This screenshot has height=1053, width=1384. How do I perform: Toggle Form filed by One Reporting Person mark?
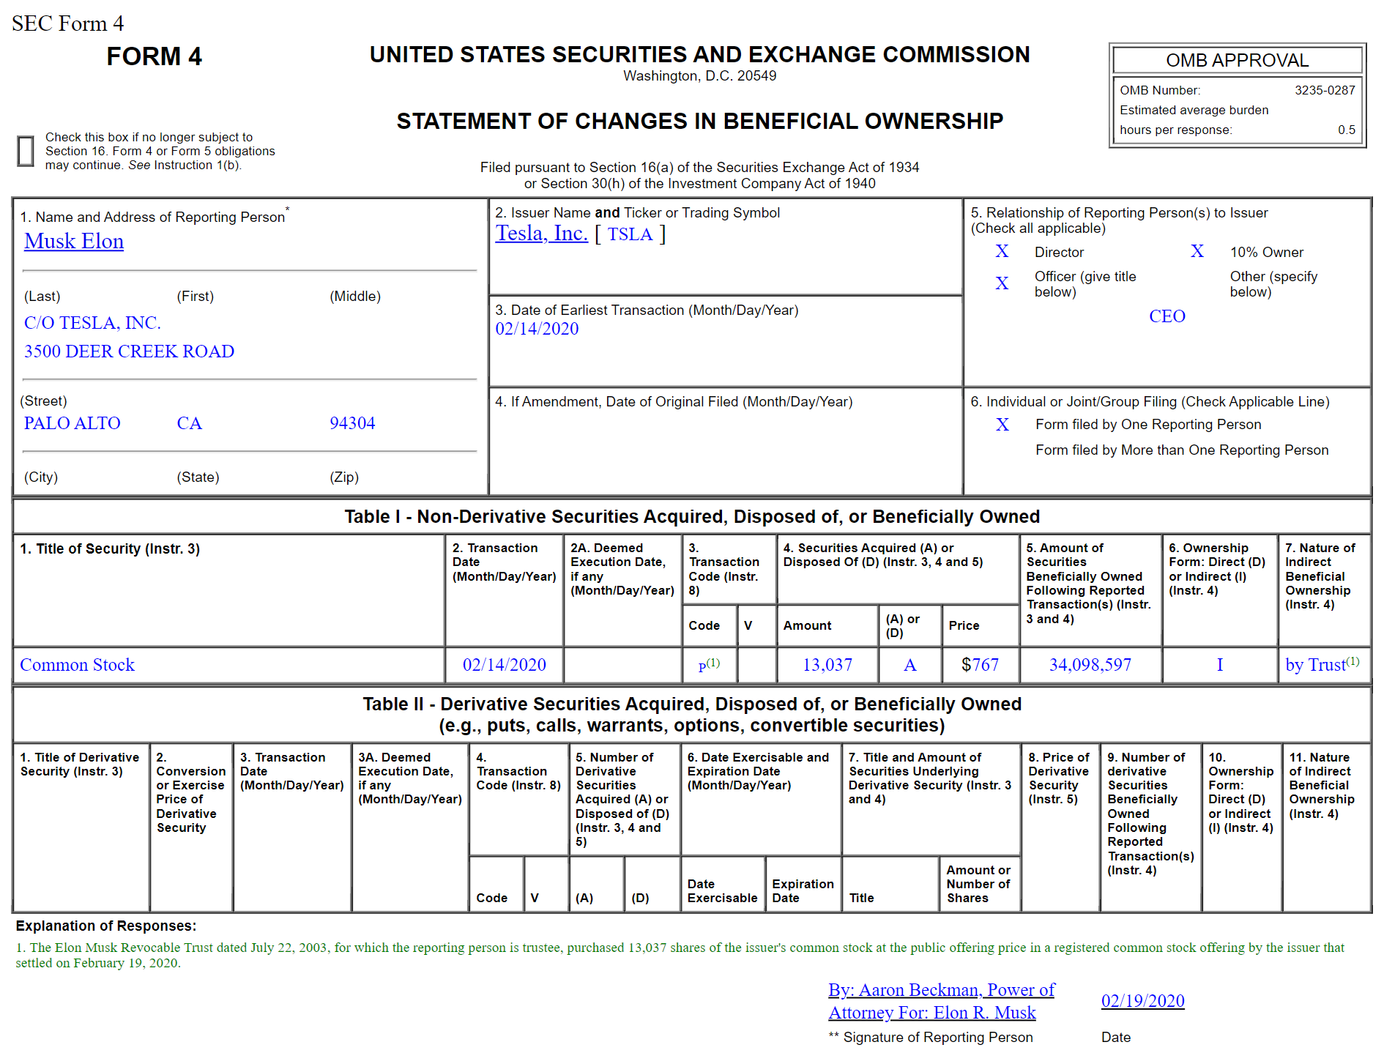(1002, 425)
